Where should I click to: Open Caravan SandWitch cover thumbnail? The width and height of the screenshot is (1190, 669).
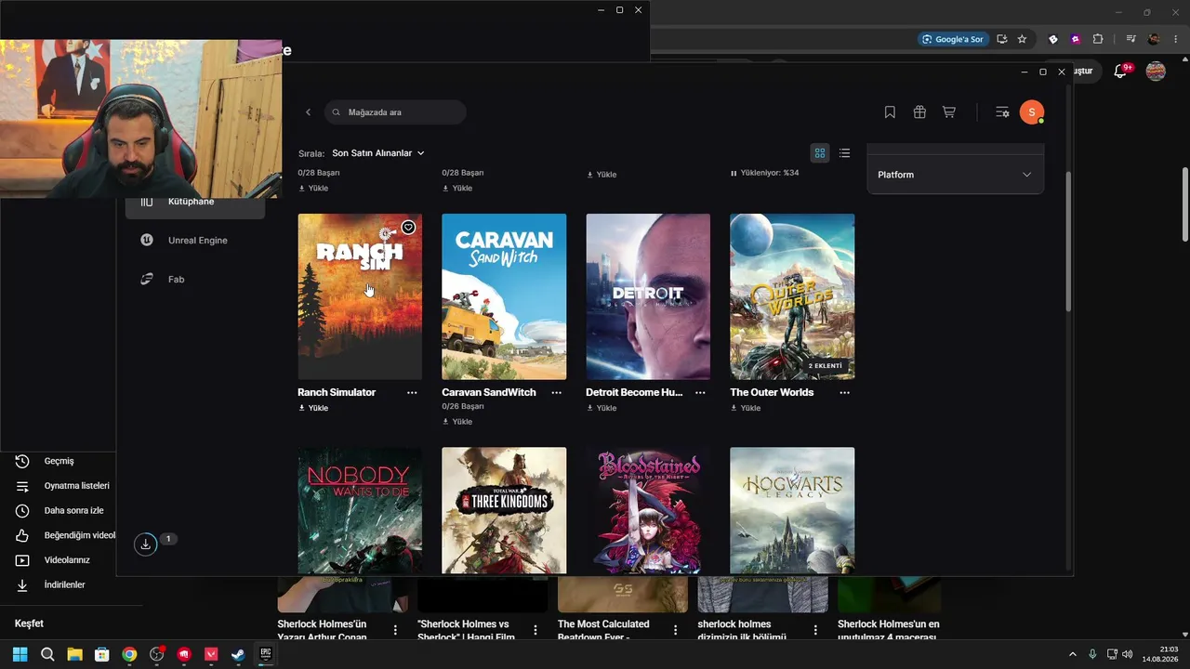coord(504,296)
